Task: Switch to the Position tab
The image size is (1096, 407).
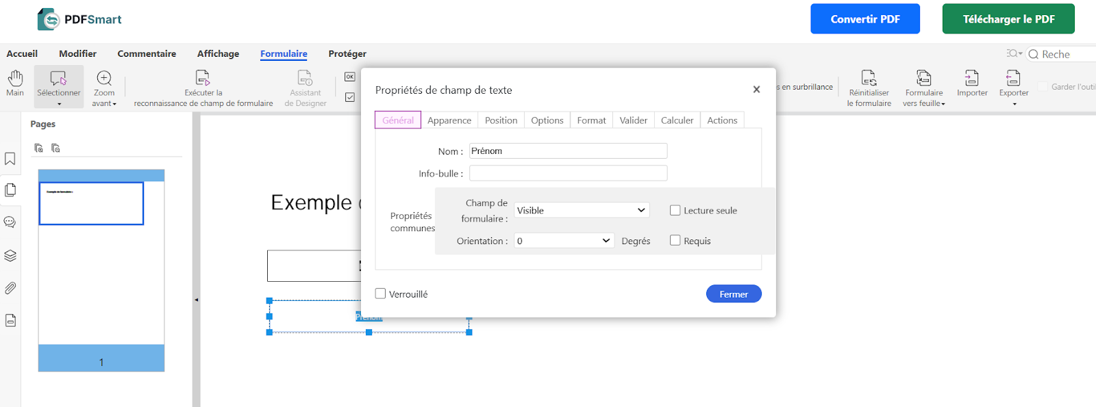Action: coord(501,120)
